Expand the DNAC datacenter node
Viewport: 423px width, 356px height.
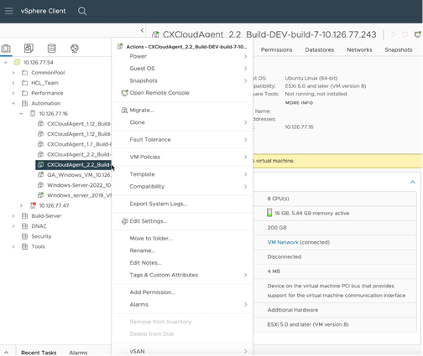[13, 226]
